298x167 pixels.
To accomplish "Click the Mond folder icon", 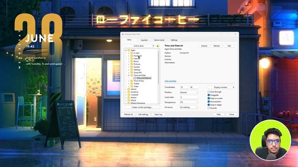I will click(x=129, y=100).
